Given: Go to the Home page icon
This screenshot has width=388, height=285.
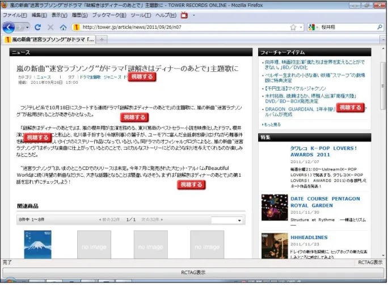Looking at the screenshot, I should 64,27.
